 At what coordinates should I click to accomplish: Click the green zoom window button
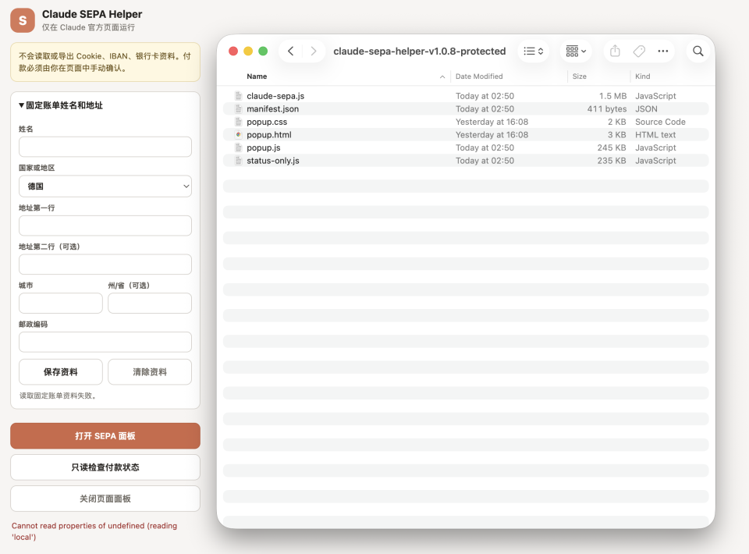263,51
